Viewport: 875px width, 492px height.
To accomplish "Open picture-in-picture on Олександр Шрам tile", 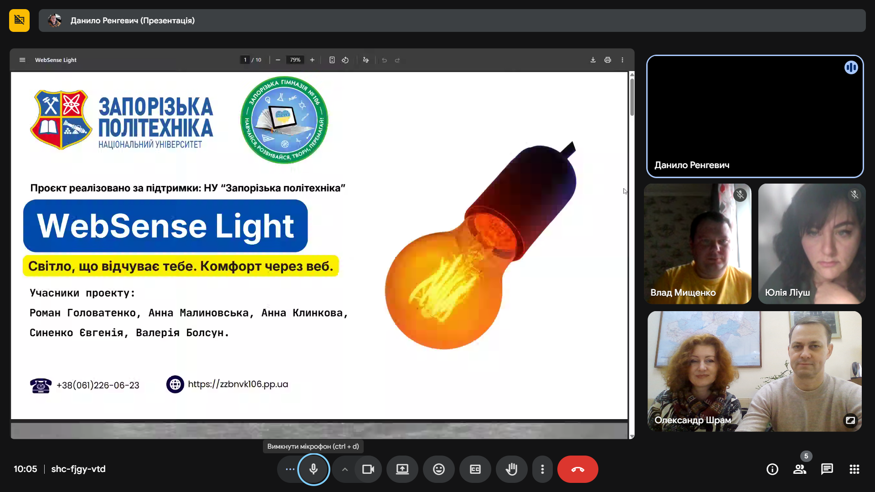I will (850, 420).
